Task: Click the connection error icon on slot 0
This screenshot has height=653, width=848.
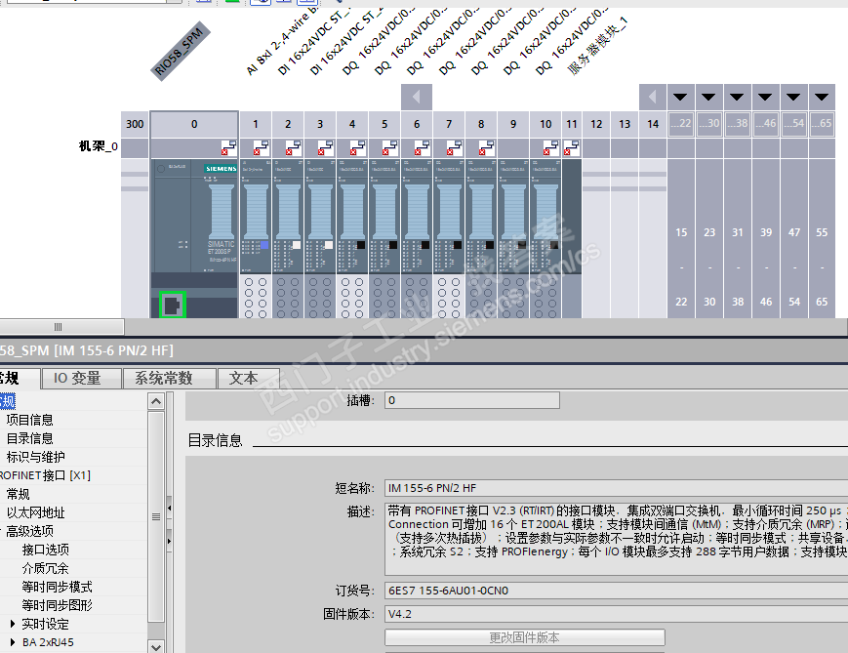Action: click(x=228, y=147)
